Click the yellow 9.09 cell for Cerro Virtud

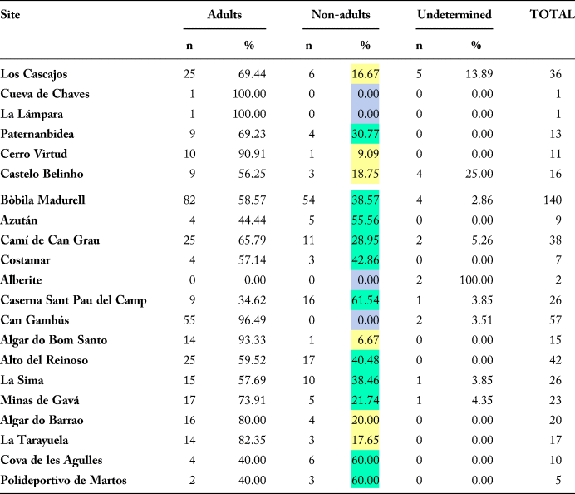tap(366, 153)
